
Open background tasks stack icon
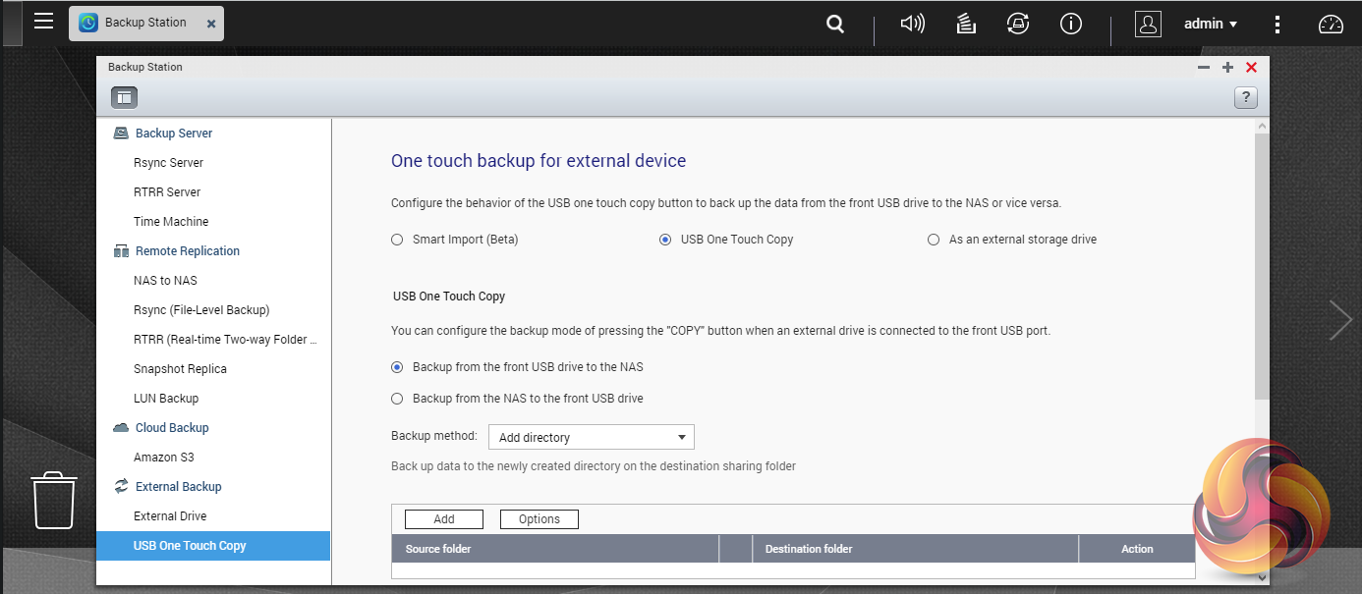pyautogui.click(x=966, y=25)
